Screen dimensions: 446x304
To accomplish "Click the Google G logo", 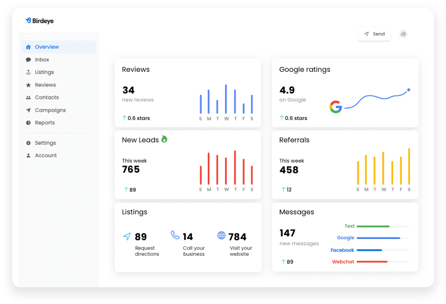I will coord(336,107).
